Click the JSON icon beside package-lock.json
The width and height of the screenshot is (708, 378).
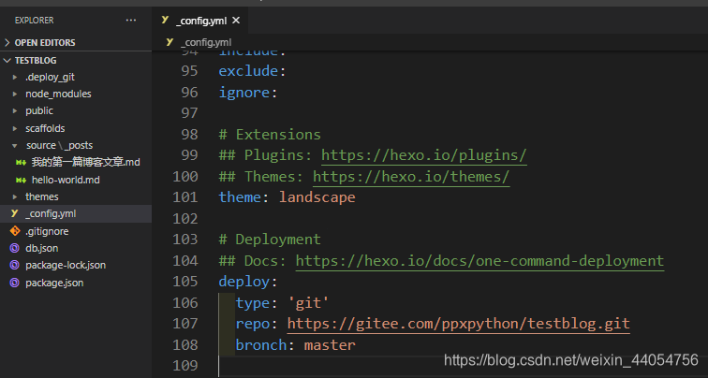[15, 265]
